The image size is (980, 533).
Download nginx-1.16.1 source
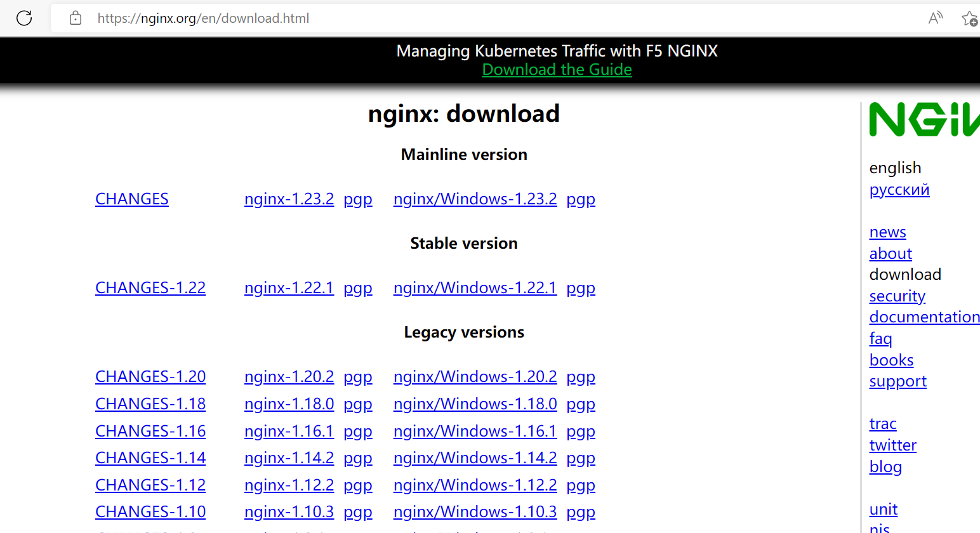coord(289,431)
